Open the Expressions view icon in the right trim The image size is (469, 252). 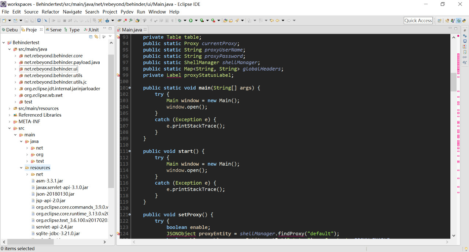(x=465, y=62)
